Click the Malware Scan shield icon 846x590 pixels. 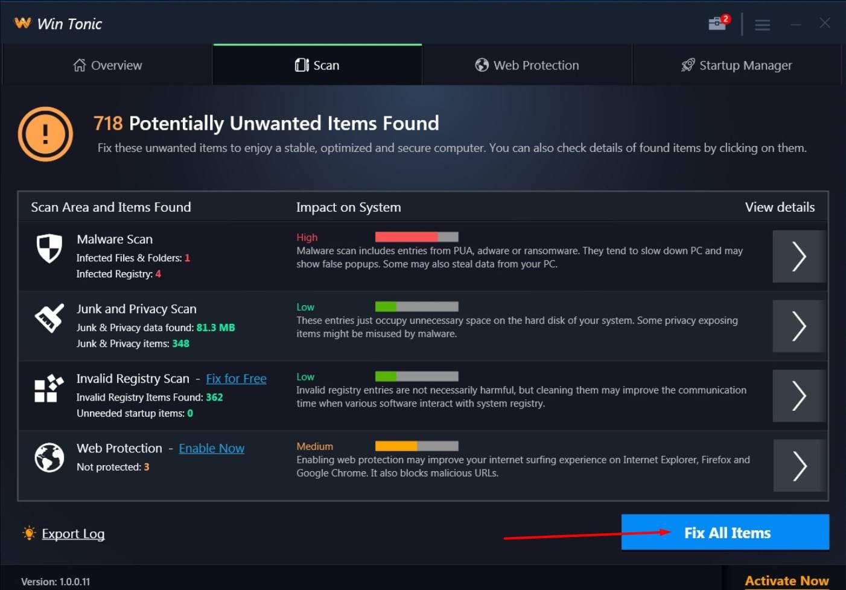(49, 248)
